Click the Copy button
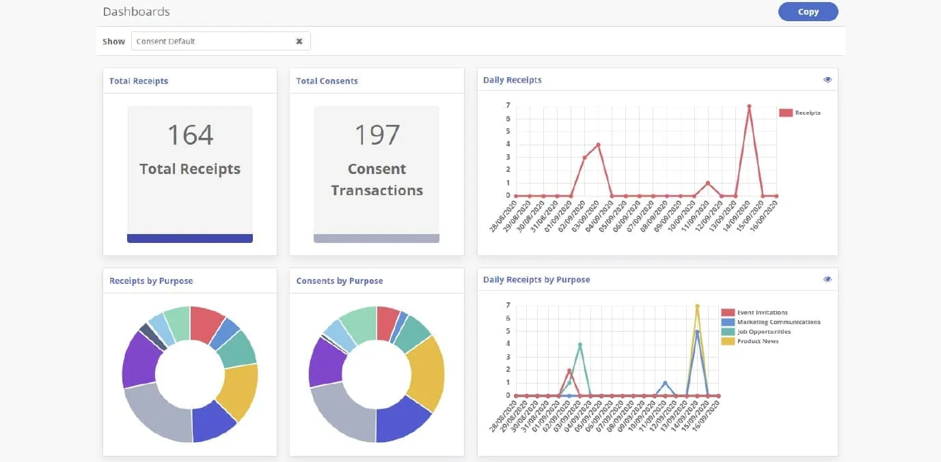The width and height of the screenshot is (941, 462). 808,12
